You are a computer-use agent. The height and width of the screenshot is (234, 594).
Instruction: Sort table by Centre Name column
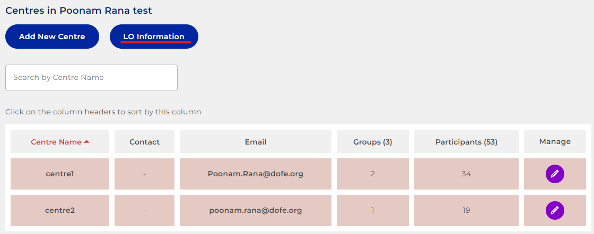click(56, 142)
